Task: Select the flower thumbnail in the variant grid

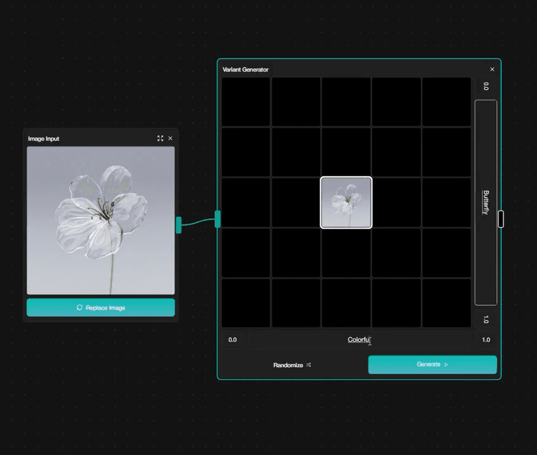Action: tap(346, 202)
